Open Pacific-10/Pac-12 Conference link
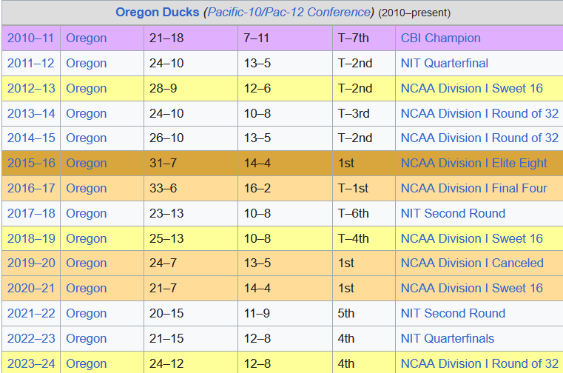The width and height of the screenshot is (563, 373). tap(289, 13)
